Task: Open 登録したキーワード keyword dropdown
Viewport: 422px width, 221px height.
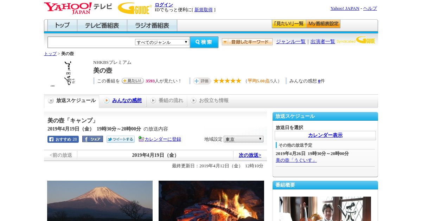Action: tap(247, 42)
